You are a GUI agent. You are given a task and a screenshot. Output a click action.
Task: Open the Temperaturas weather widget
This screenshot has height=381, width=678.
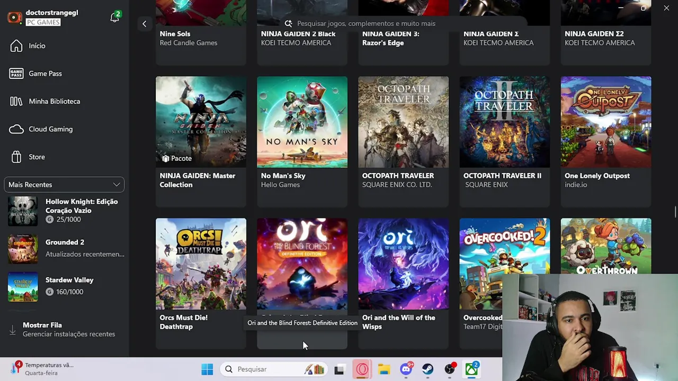[42, 369]
